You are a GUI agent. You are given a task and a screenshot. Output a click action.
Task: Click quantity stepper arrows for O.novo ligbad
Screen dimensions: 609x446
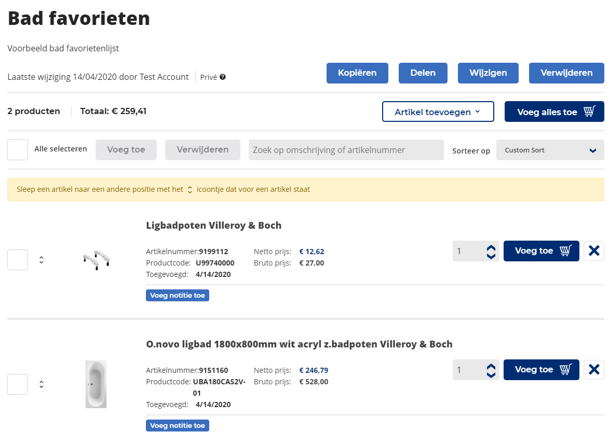coord(491,370)
